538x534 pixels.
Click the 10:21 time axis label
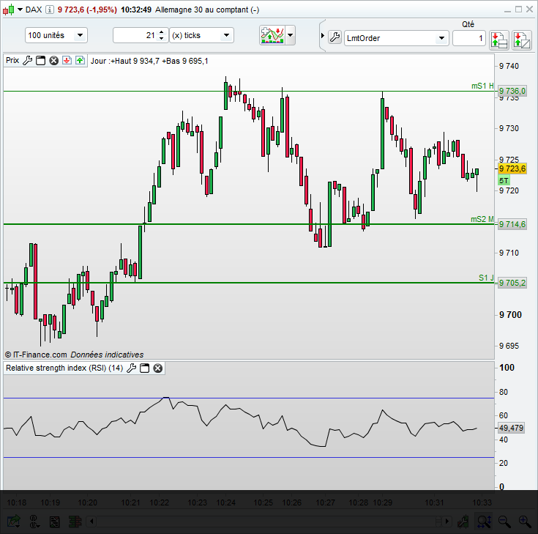click(x=131, y=503)
